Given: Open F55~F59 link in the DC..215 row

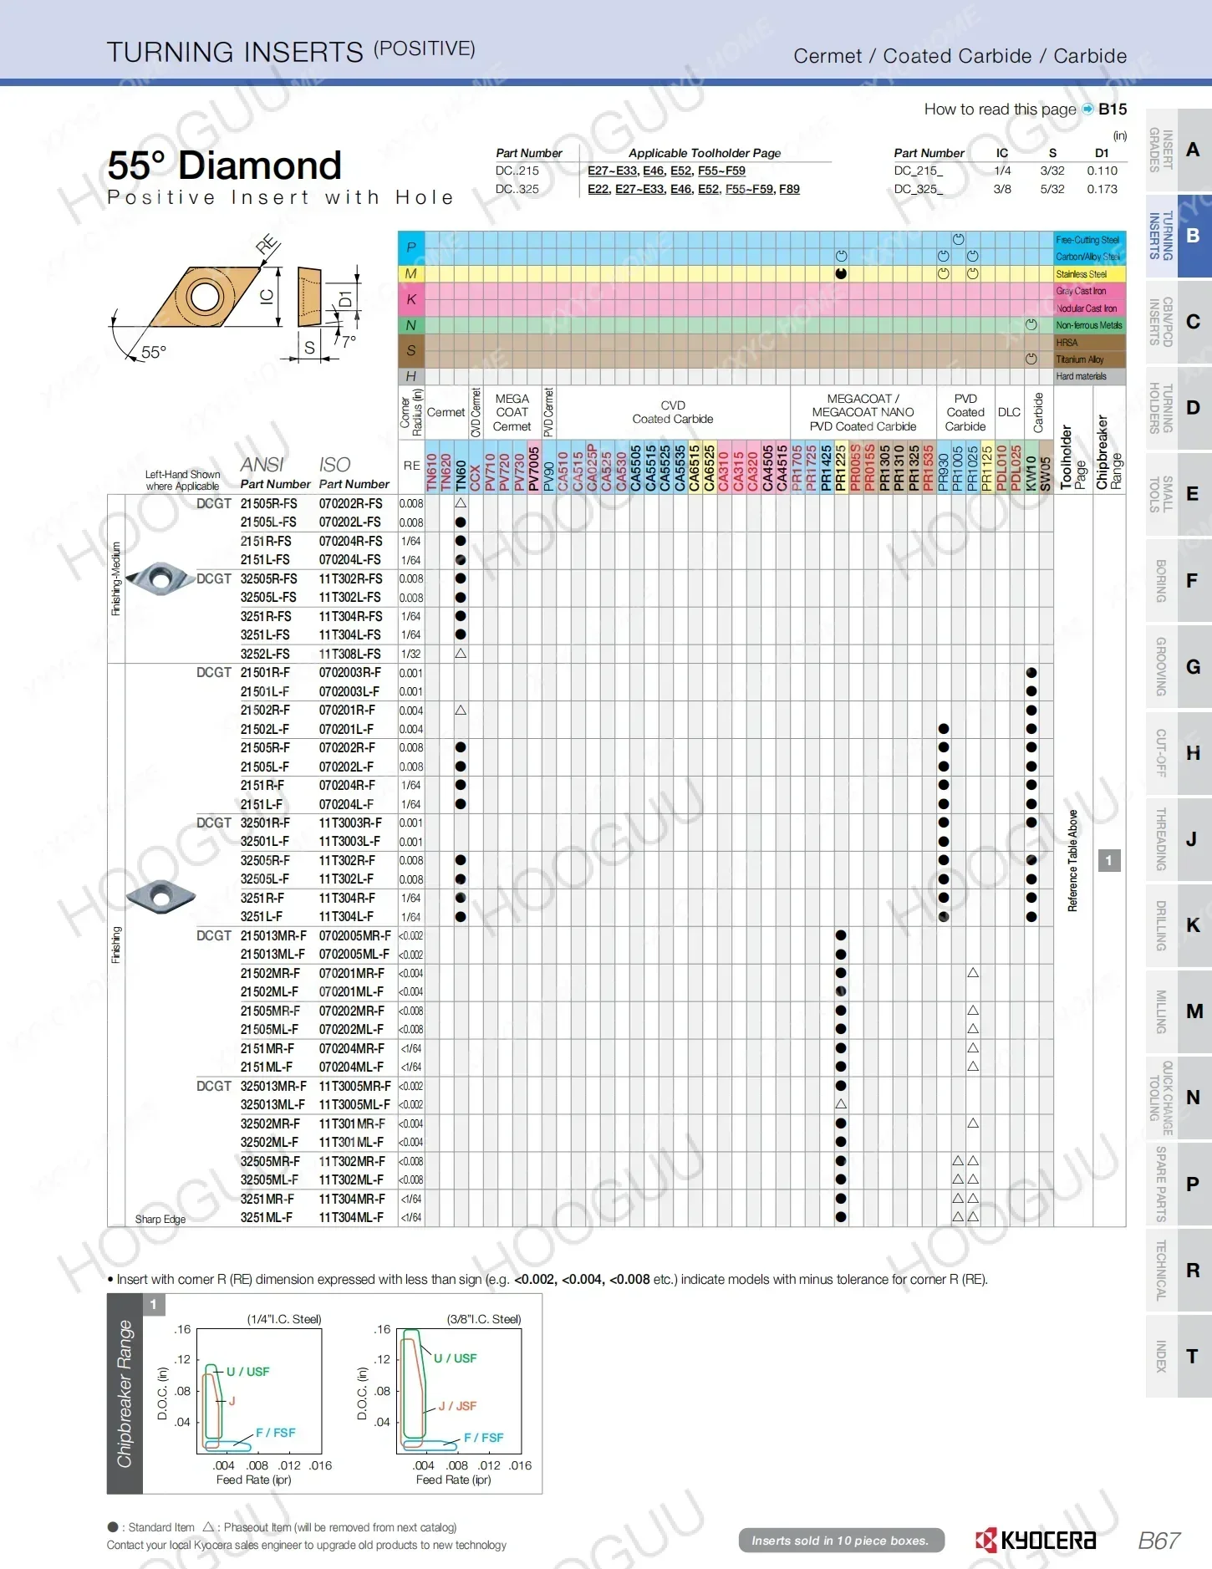Looking at the screenshot, I should pos(721,171).
